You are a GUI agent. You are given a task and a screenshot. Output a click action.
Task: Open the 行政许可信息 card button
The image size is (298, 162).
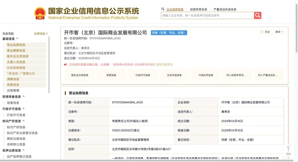(143, 75)
